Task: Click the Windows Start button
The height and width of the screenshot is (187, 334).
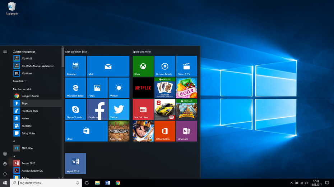Action: click(x=5, y=183)
